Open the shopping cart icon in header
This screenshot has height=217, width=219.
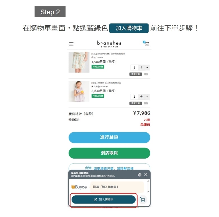(x=146, y=44)
